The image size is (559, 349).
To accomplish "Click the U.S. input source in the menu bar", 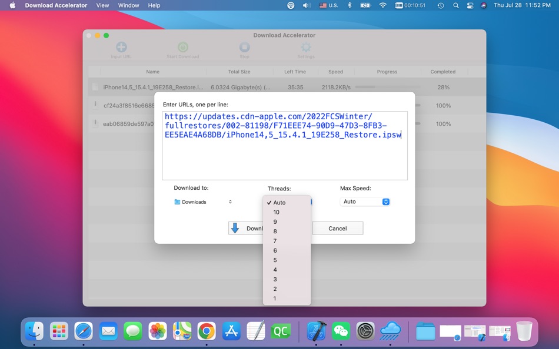I will point(329,5).
